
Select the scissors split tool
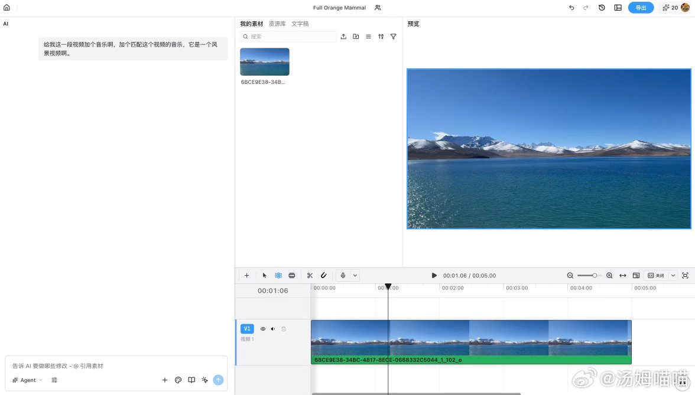(x=310, y=275)
